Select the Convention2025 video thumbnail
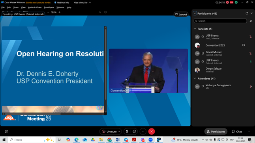Viewport: 255px width, 143px height. 148,71
